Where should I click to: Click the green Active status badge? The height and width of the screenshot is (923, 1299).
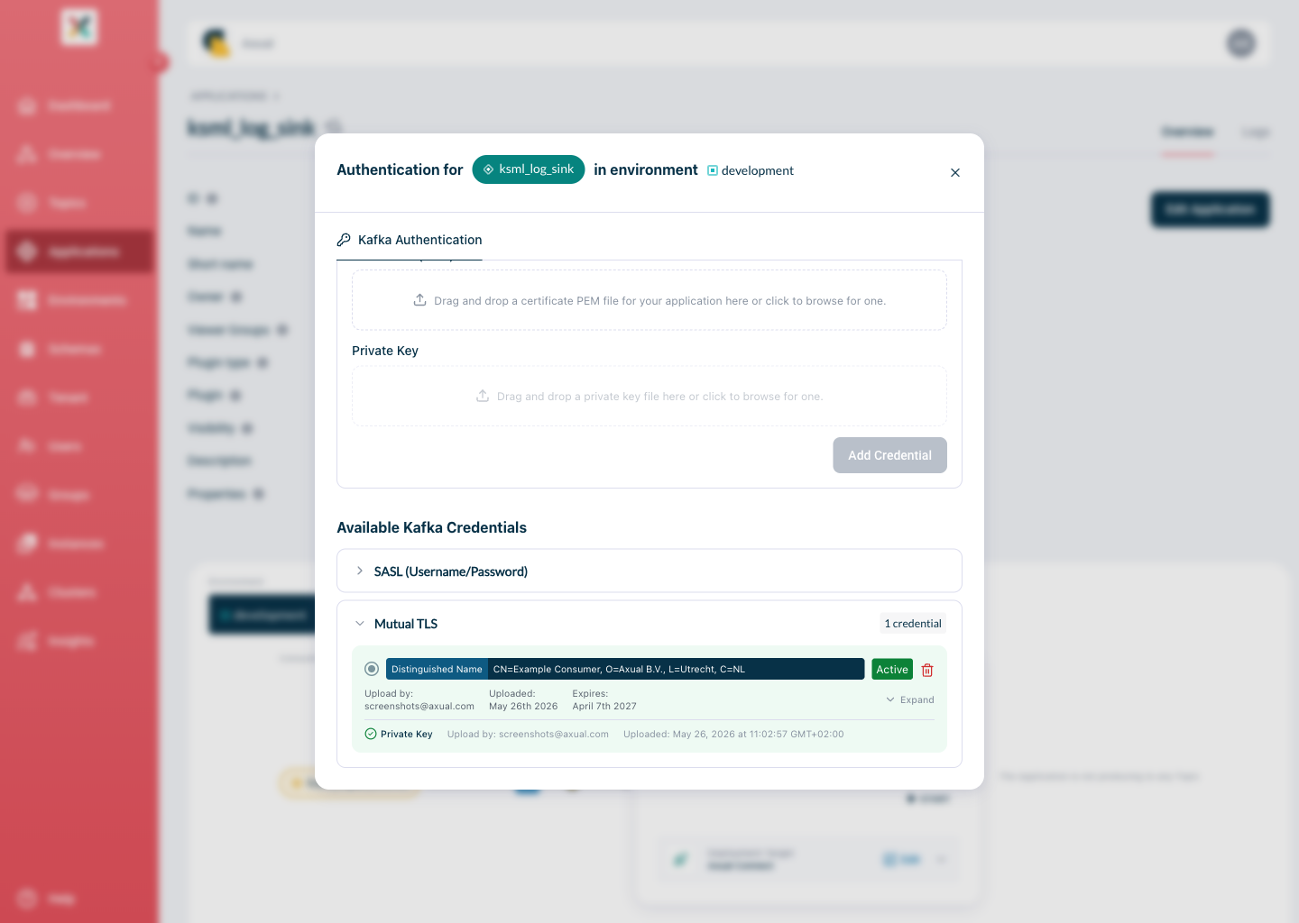892,669
